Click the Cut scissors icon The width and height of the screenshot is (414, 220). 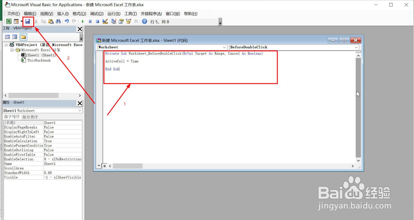click(x=36, y=21)
